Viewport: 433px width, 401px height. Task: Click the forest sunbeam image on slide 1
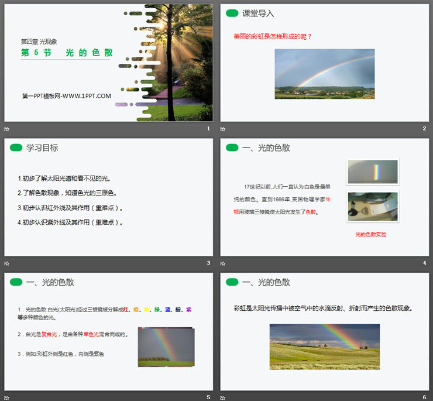click(177, 63)
